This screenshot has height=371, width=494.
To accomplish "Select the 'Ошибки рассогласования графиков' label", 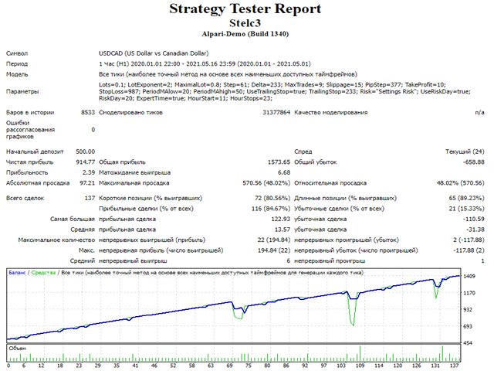I will coord(30,130).
